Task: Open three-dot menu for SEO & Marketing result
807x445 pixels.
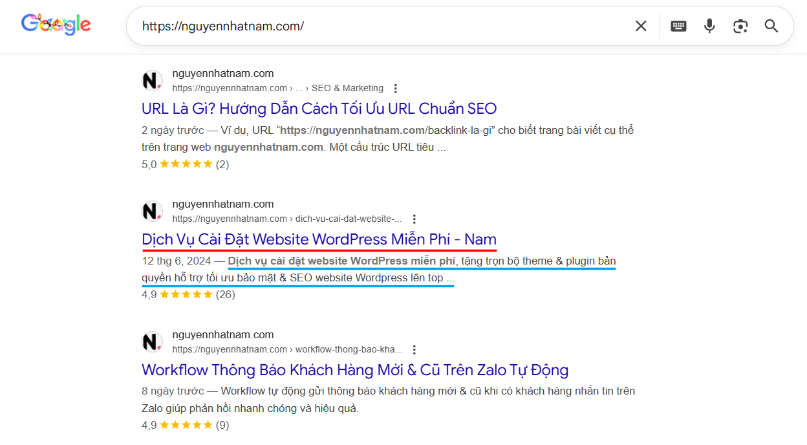Action: (x=396, y=89)
